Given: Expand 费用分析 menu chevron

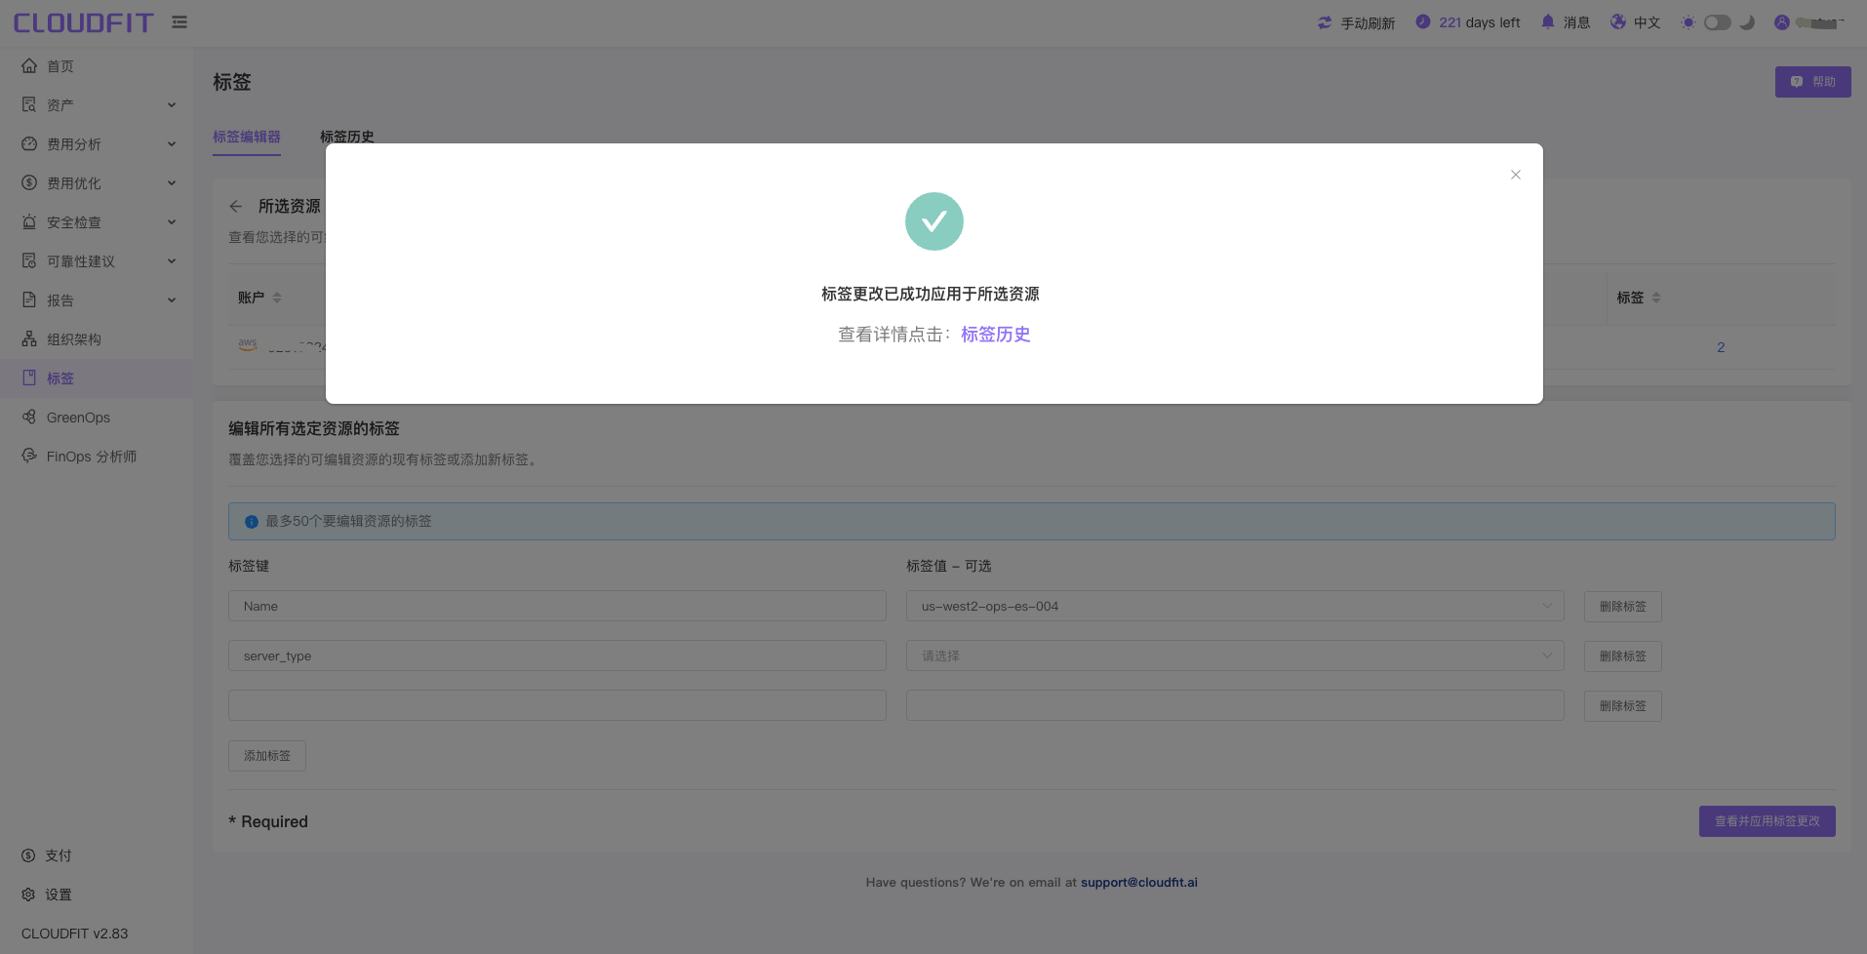Looking at the screenshot, I should coord(172,144).
